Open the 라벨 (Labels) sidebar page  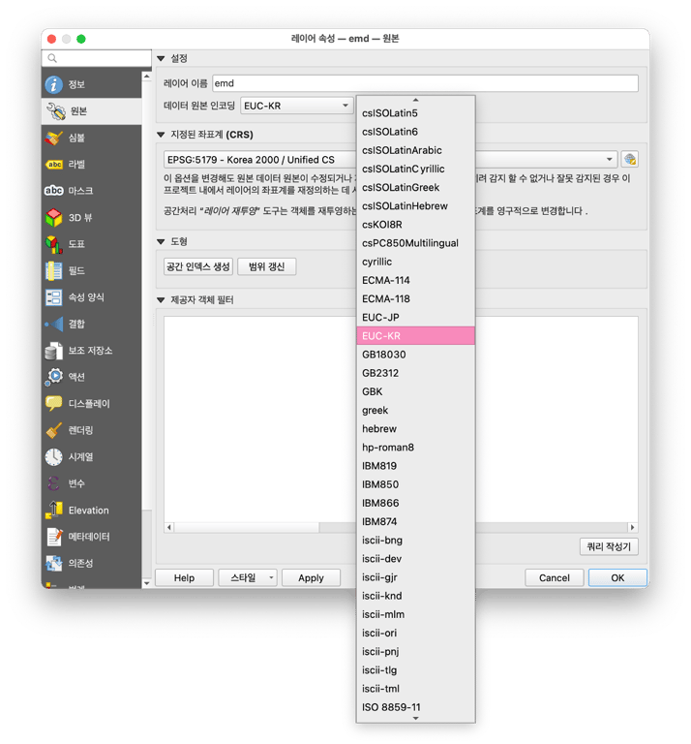pyautogui.click(x=92, y=164)
